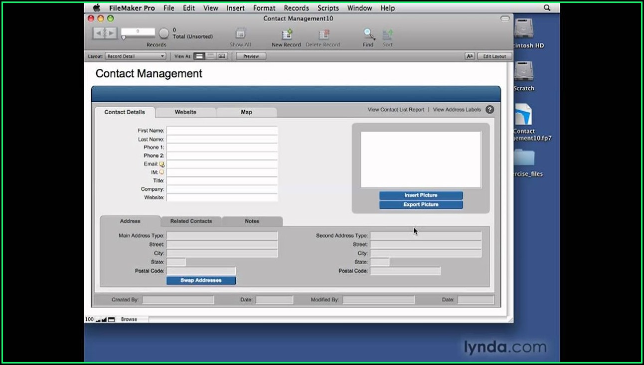Viewport: 644px width, 365px height.
Task: Open View Contact List Report link
Action: click(396, 110)
